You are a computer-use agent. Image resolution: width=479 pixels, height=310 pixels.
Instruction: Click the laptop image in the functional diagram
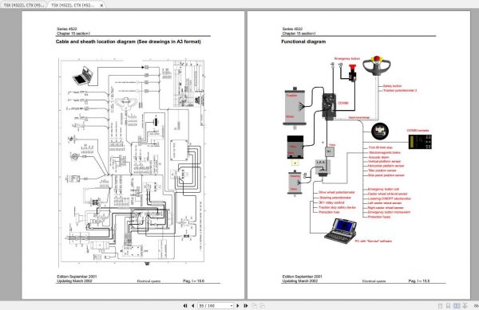(340, 231)
